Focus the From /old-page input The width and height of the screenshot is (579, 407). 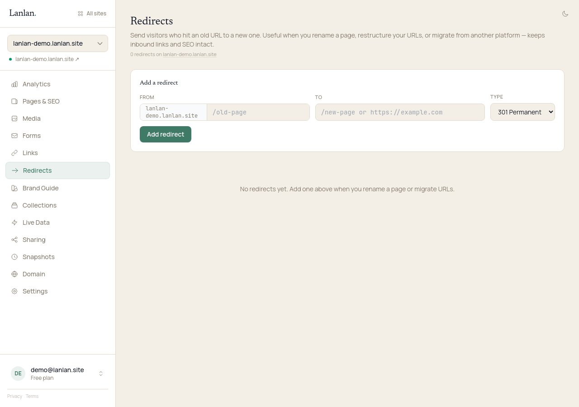pos(258,112)
